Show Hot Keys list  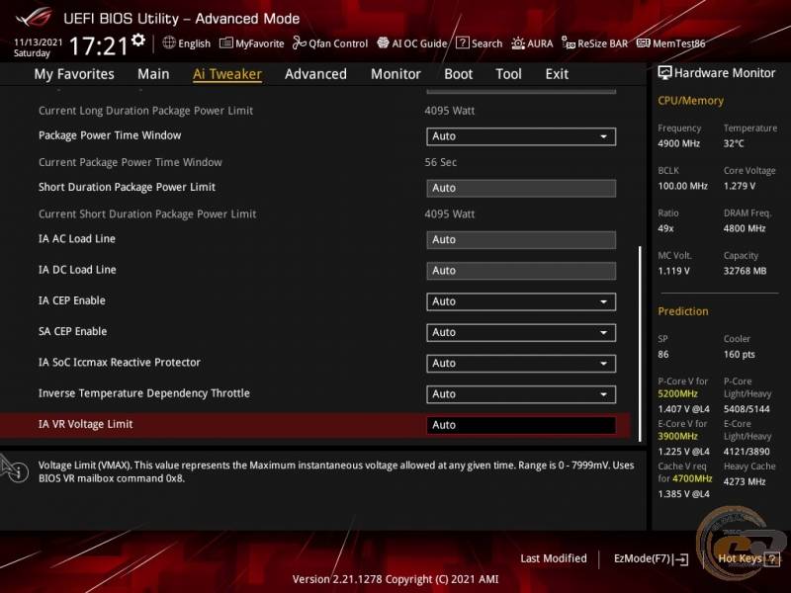point(748,558)
